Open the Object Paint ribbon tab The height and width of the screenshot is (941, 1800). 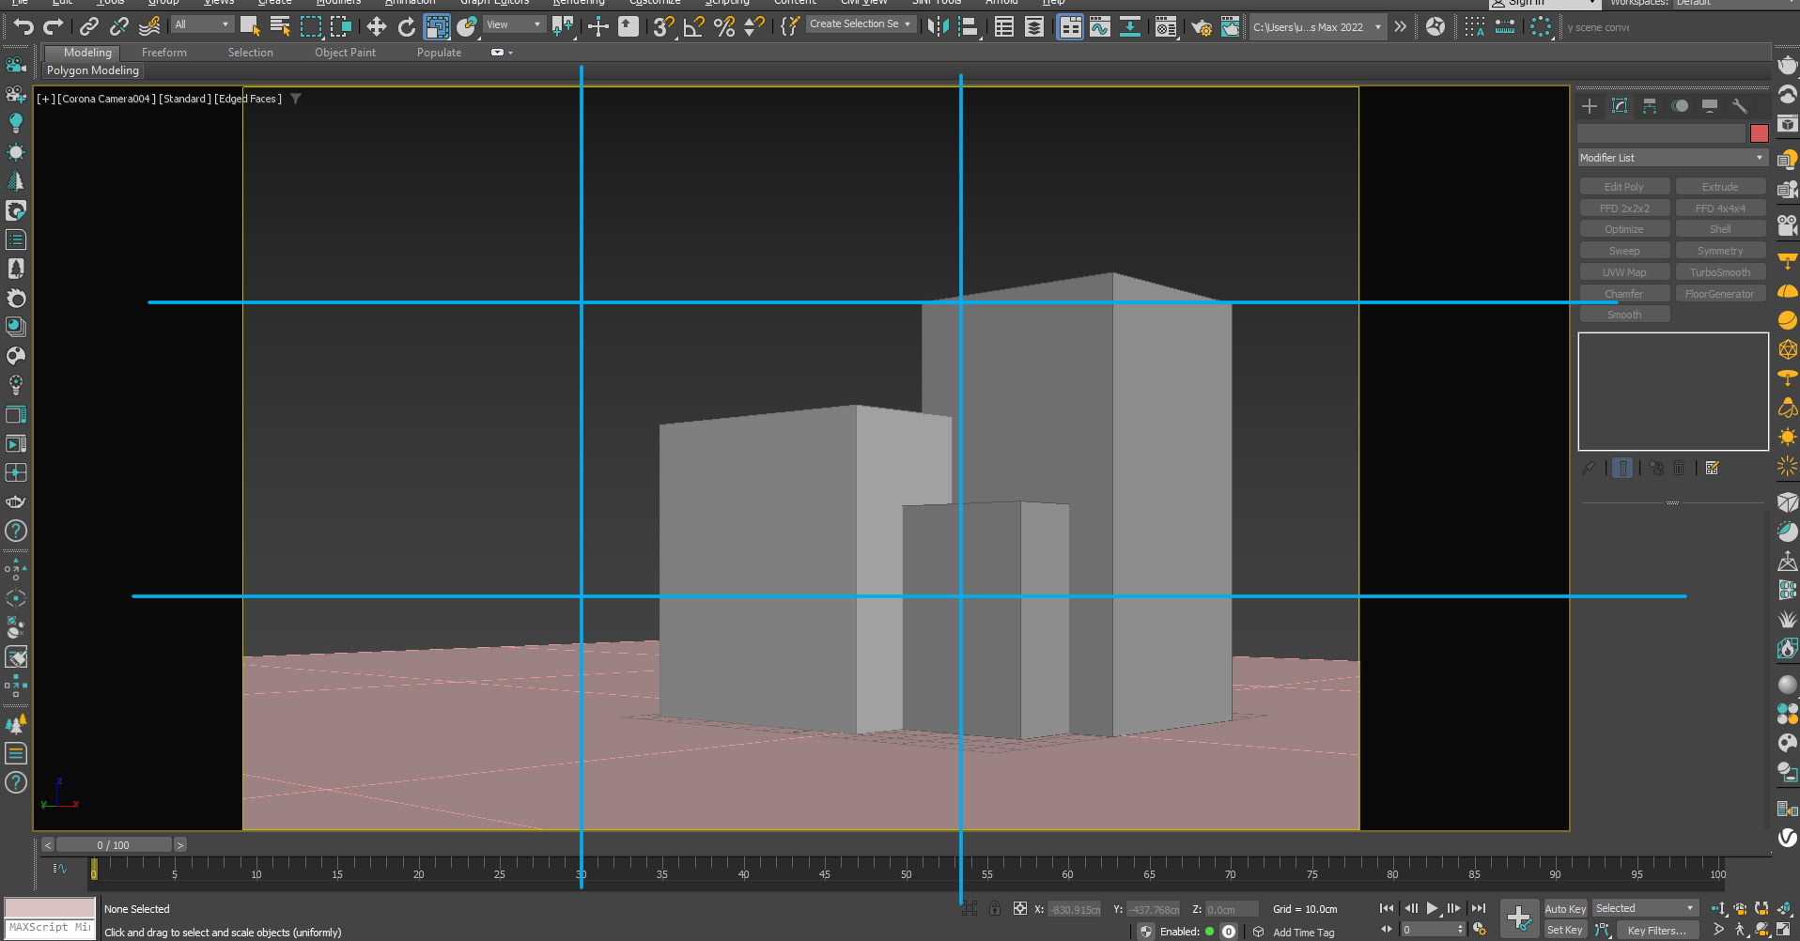coord(345,53)
